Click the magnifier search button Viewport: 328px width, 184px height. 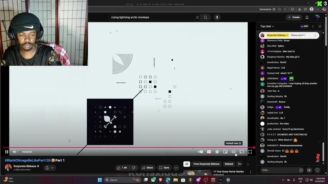click(206, 17)
